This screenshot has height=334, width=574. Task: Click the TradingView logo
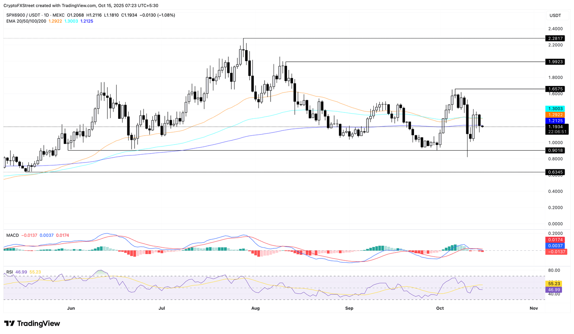[x=32, y=324]
